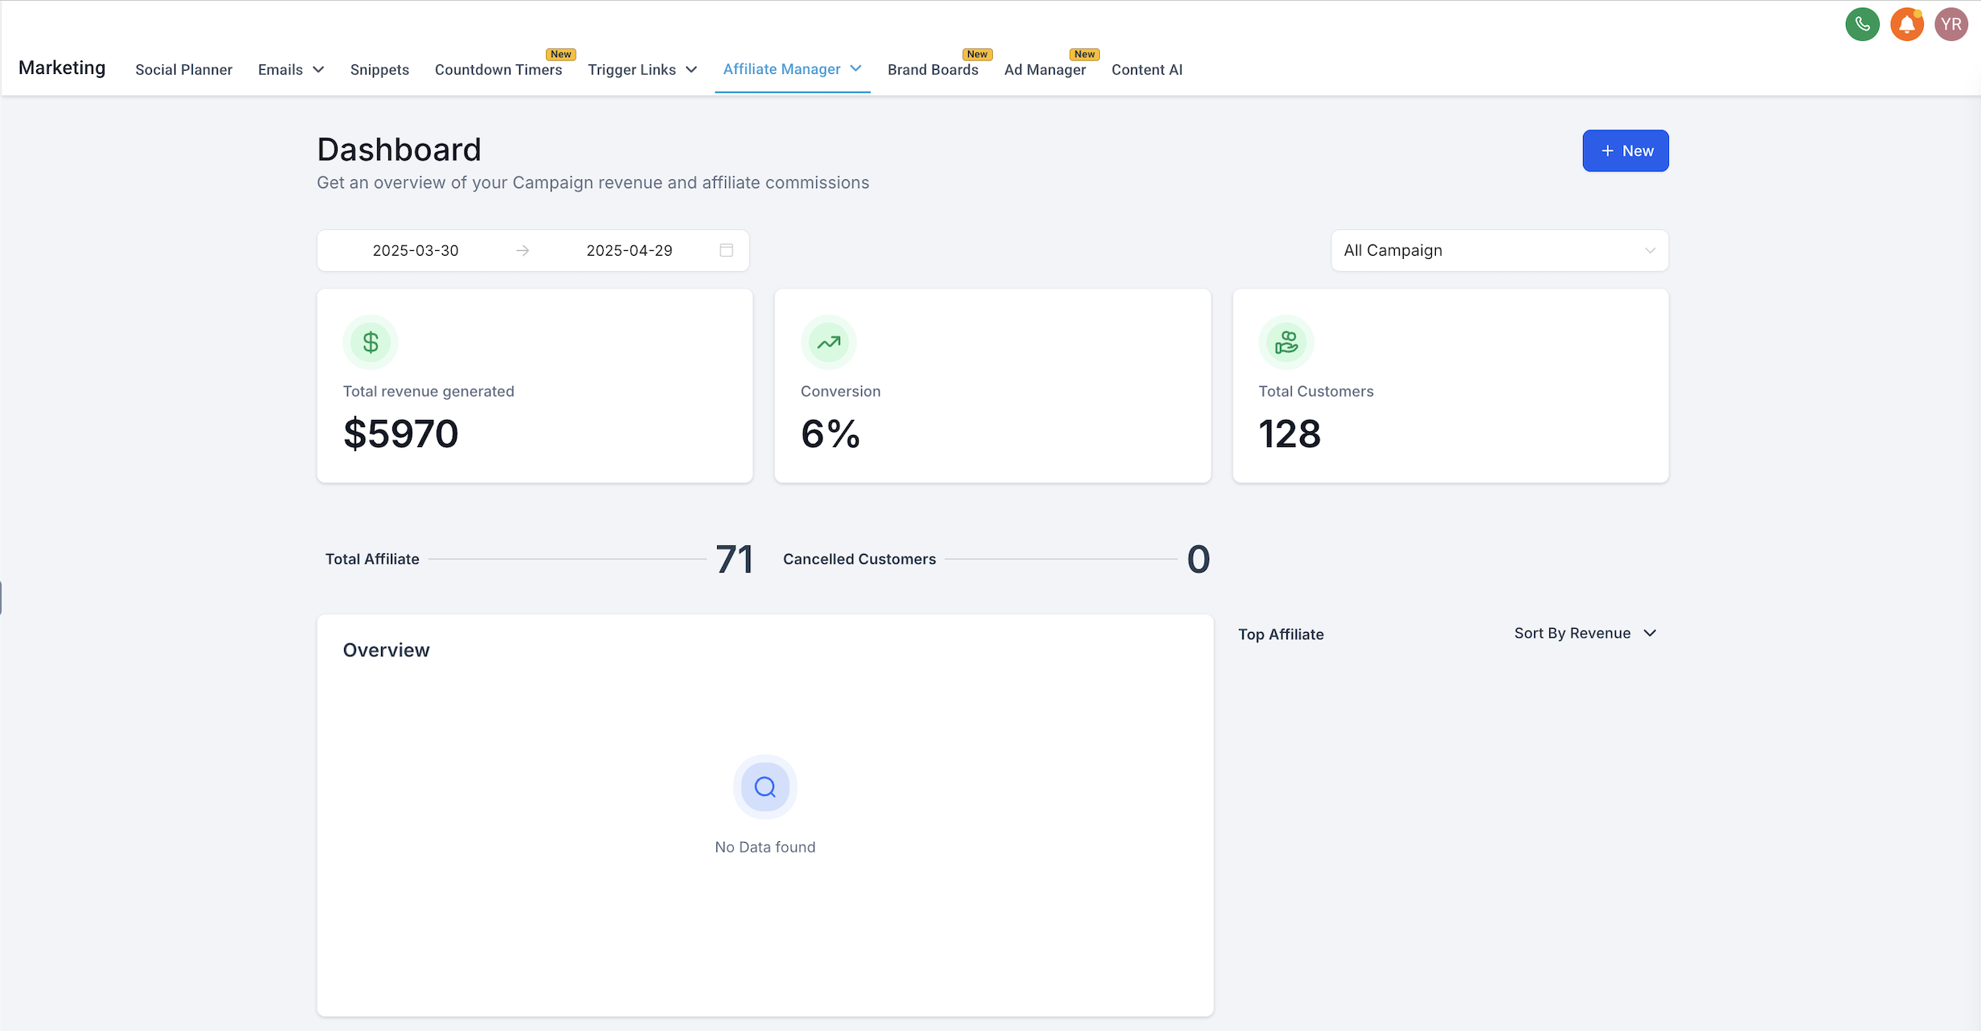Click the Marketing section title

[62, 68]
